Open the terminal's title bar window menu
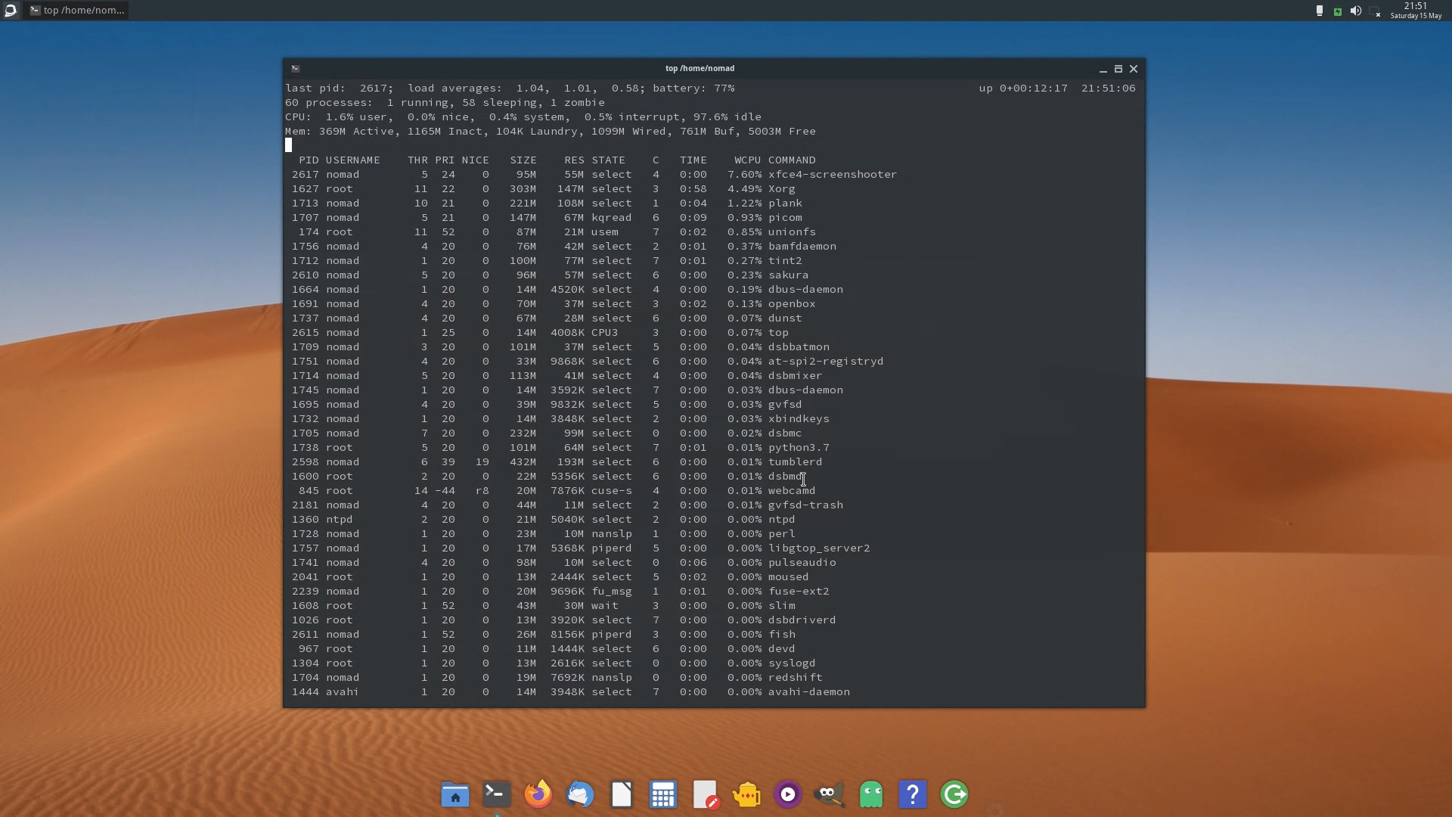The width and height of the screenshot is (1452, 817). 295,68
